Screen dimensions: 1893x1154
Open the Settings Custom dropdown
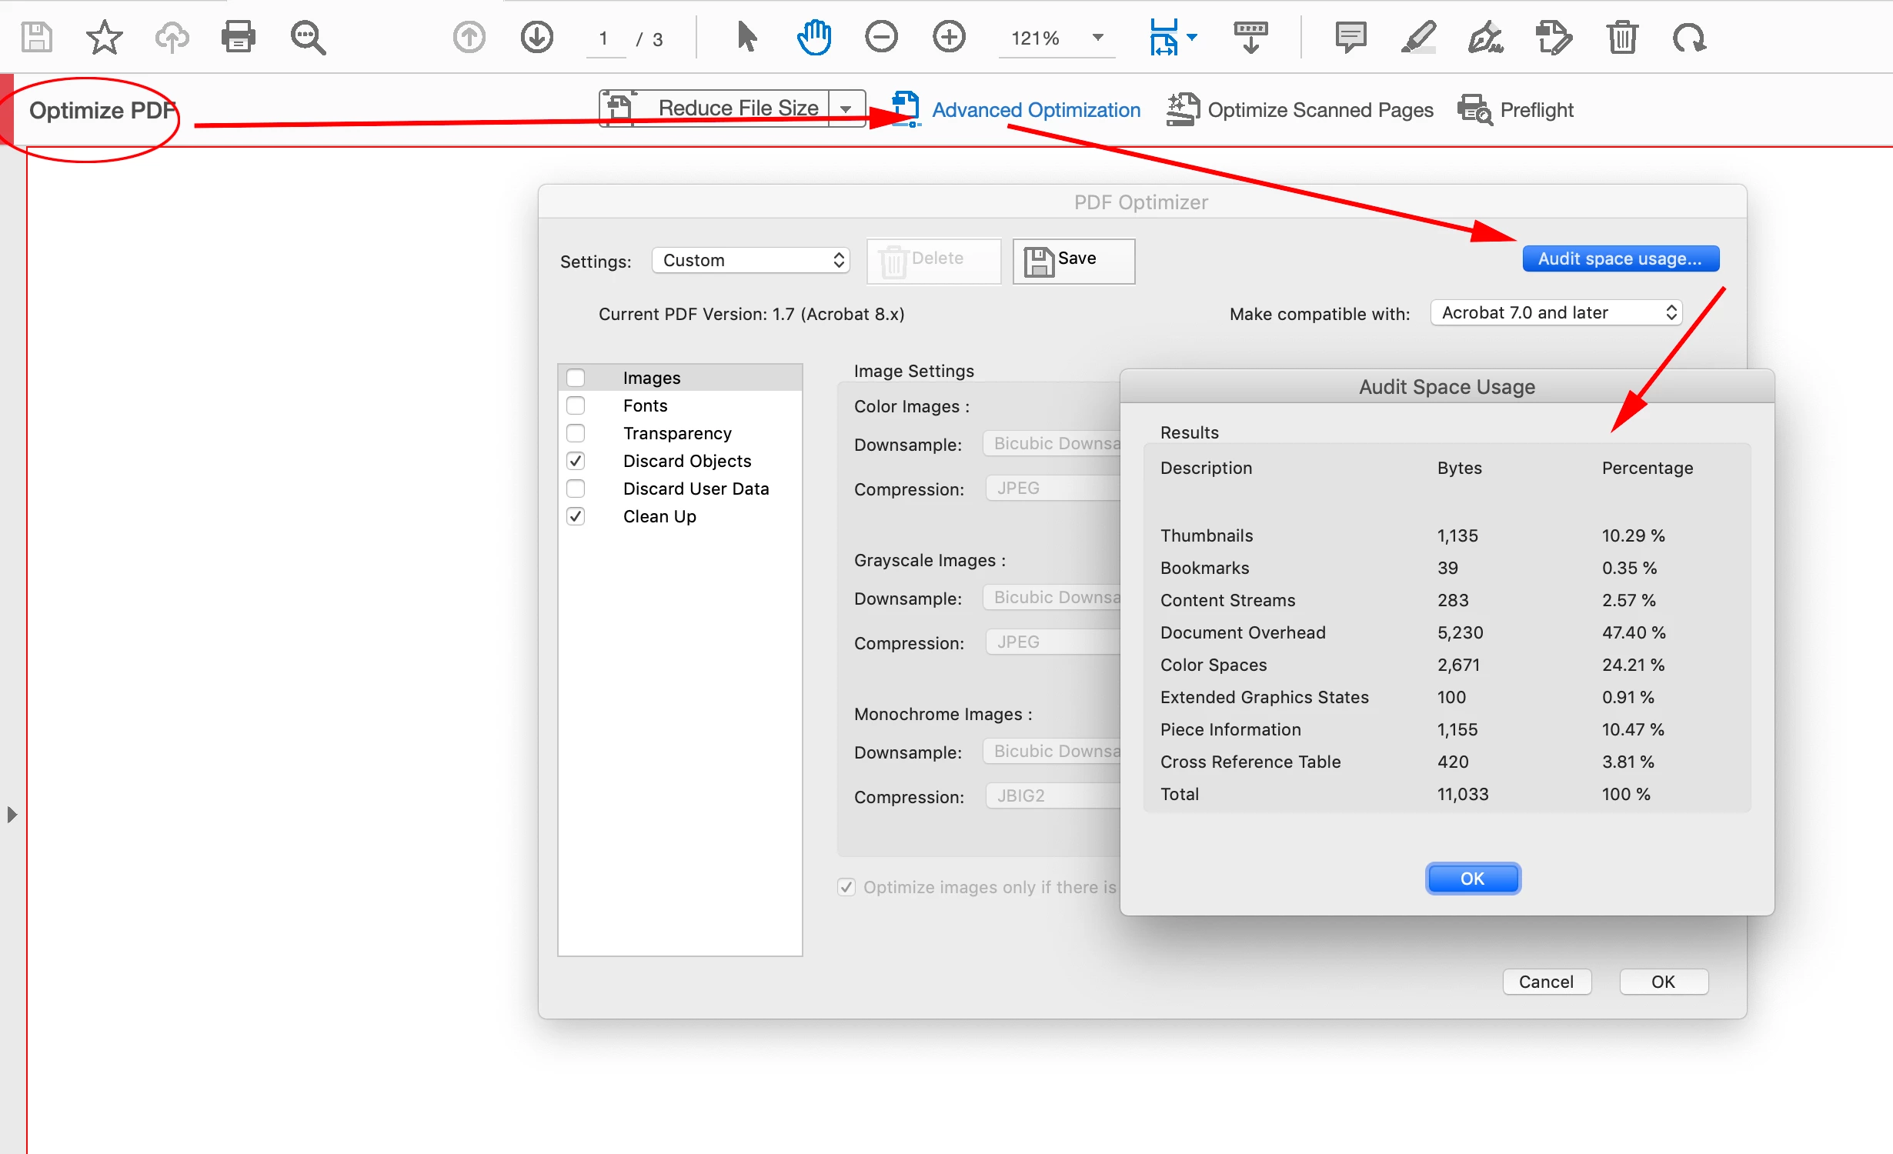point(750,260)
